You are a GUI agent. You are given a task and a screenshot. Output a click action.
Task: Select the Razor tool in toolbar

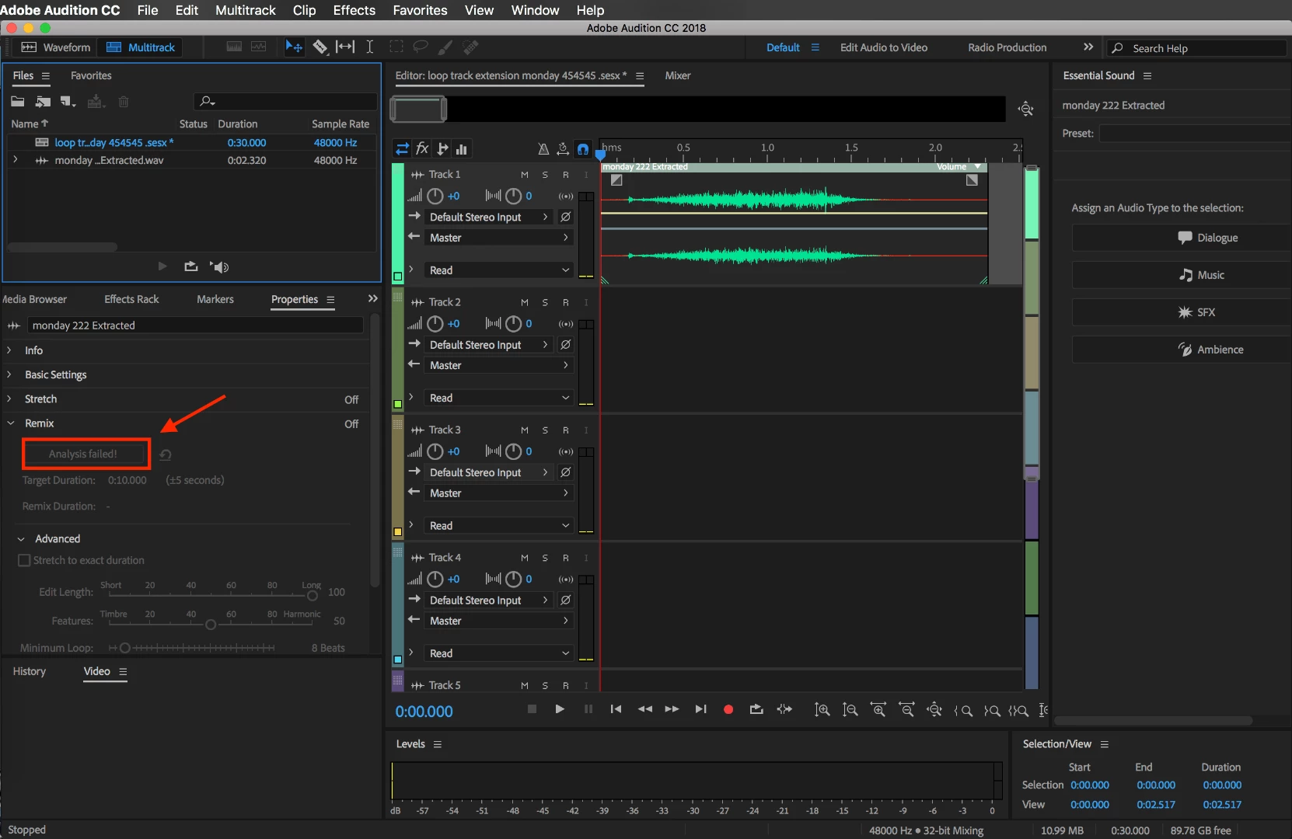pos(320,47)
